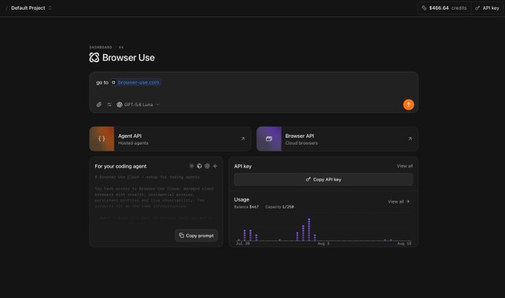Click the arrow icon on the Agent API card
The image size is (505, 298).
pos(243,138)
